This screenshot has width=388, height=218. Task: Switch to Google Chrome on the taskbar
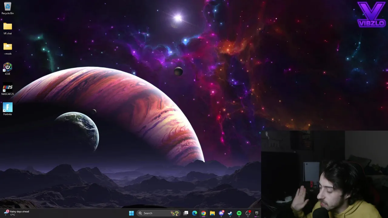point(203,213)
